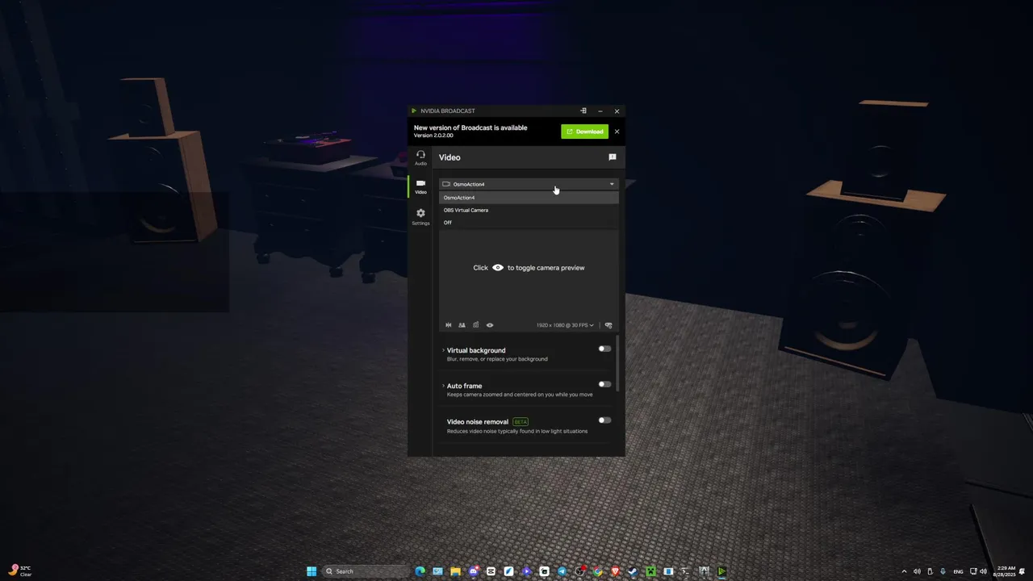Open the camera source dropdown showing OsmoAction4
The image size is (1033, 581).
click(x=529, y=184)
